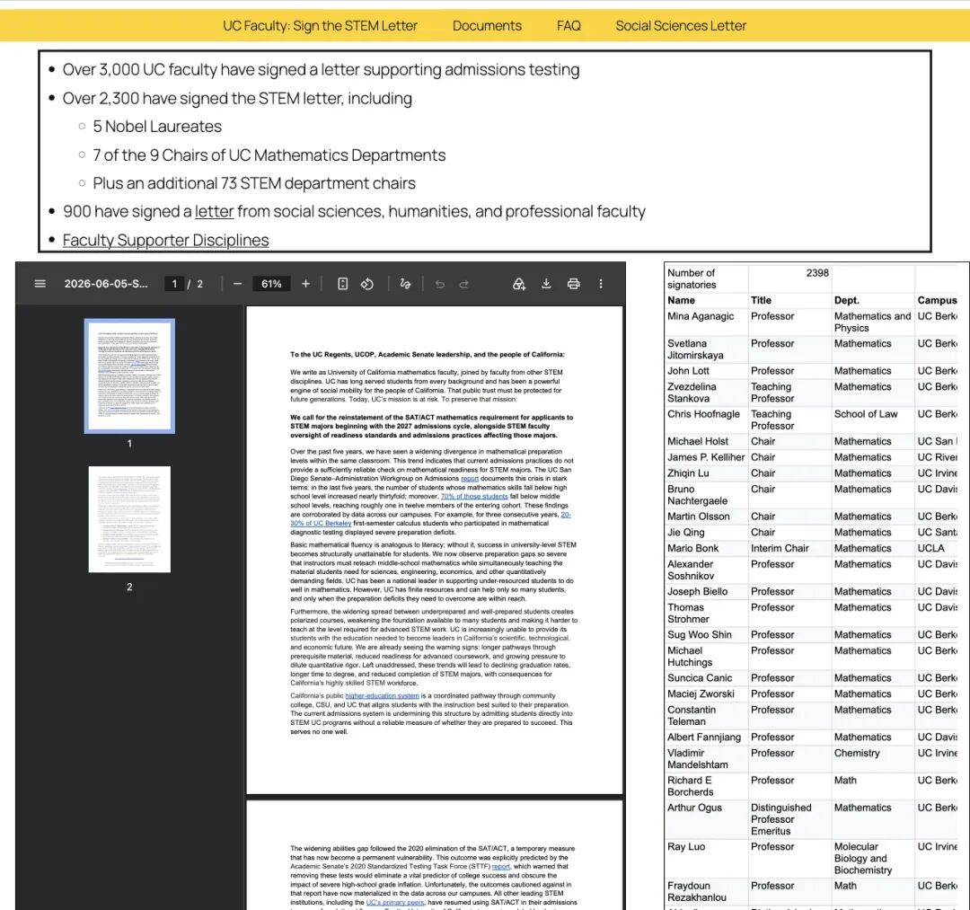The height and width of the screenshot is (910, 970).
Task: Select the "Name" column header cell
Action: 706,301
